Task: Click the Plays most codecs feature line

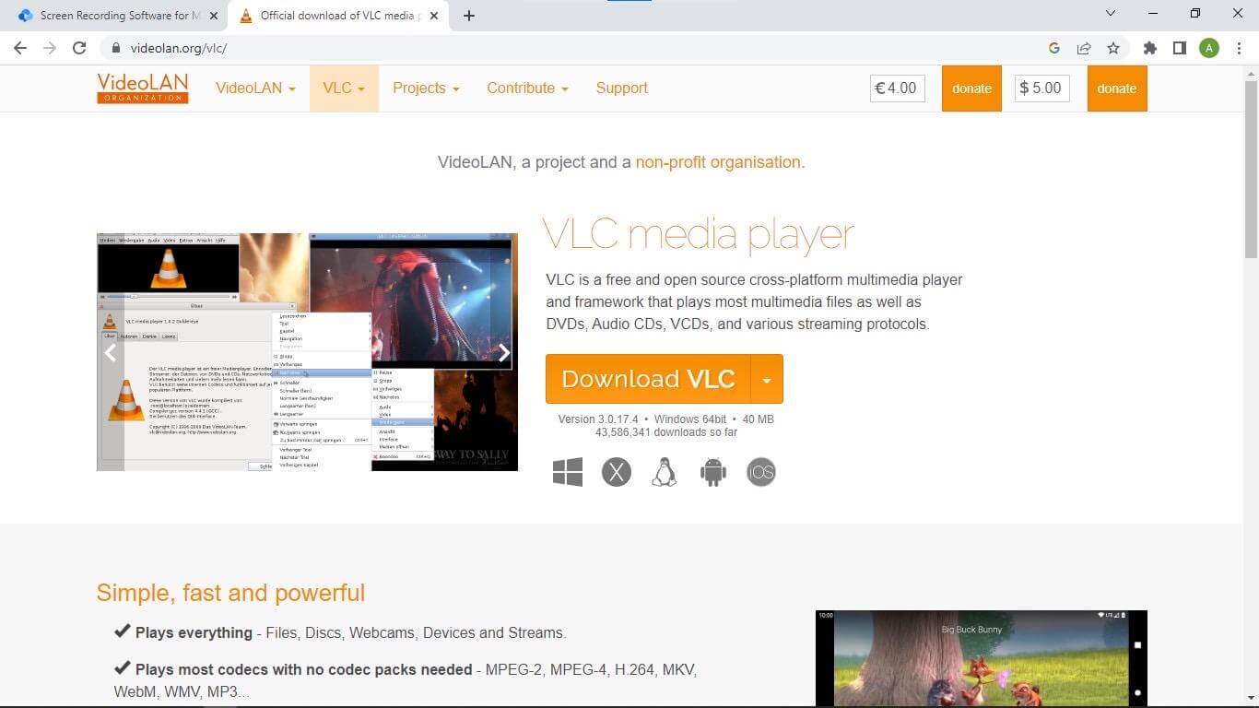Action: [406, 680]
